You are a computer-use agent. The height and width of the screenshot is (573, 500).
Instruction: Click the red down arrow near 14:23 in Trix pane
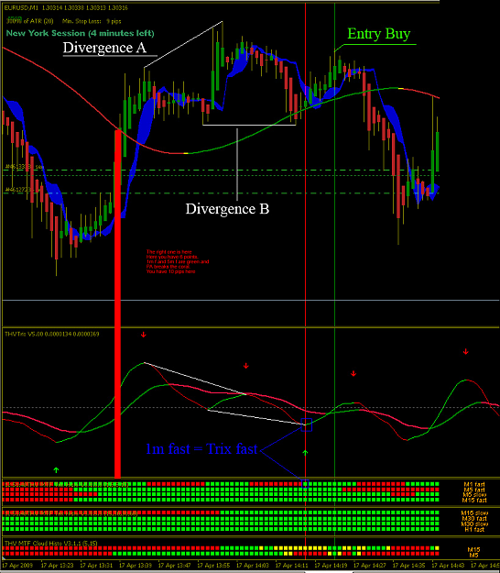tap(353, 373)
